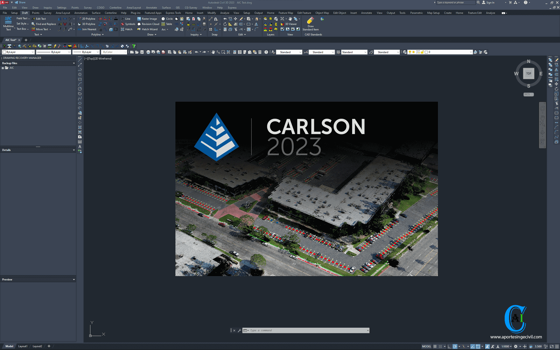Viewport: 560px width, 350px height.
Task: Switch to the Parametric ribbon tab
Action: pyautogui.click(x=416, y=13)
